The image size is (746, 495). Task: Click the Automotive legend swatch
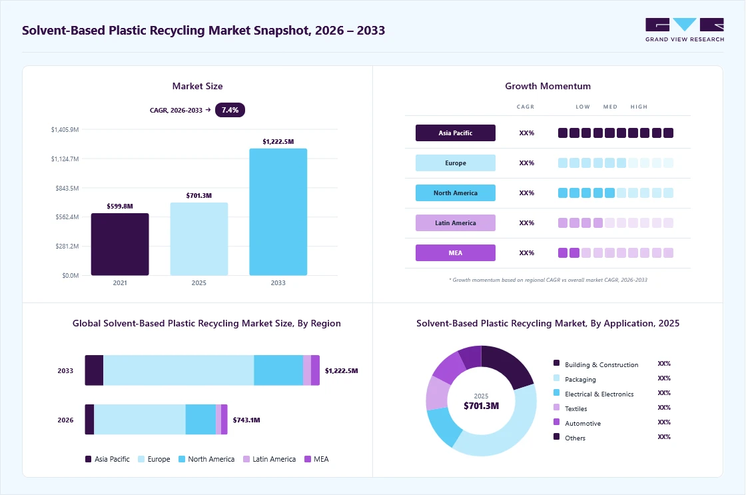click(557, 422)
